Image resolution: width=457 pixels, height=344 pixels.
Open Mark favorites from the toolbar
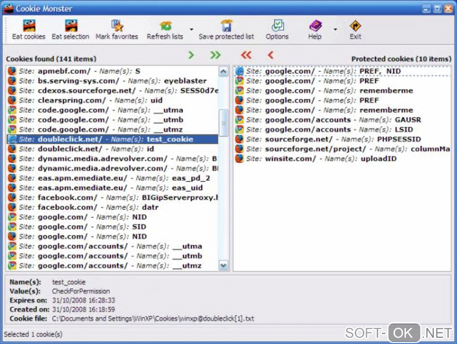click(117, 26)
